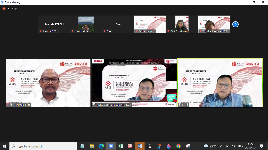Viewport: 268px width, 150px height.
Task: Open media files app icon in taskbar
Action: point(149,146)
